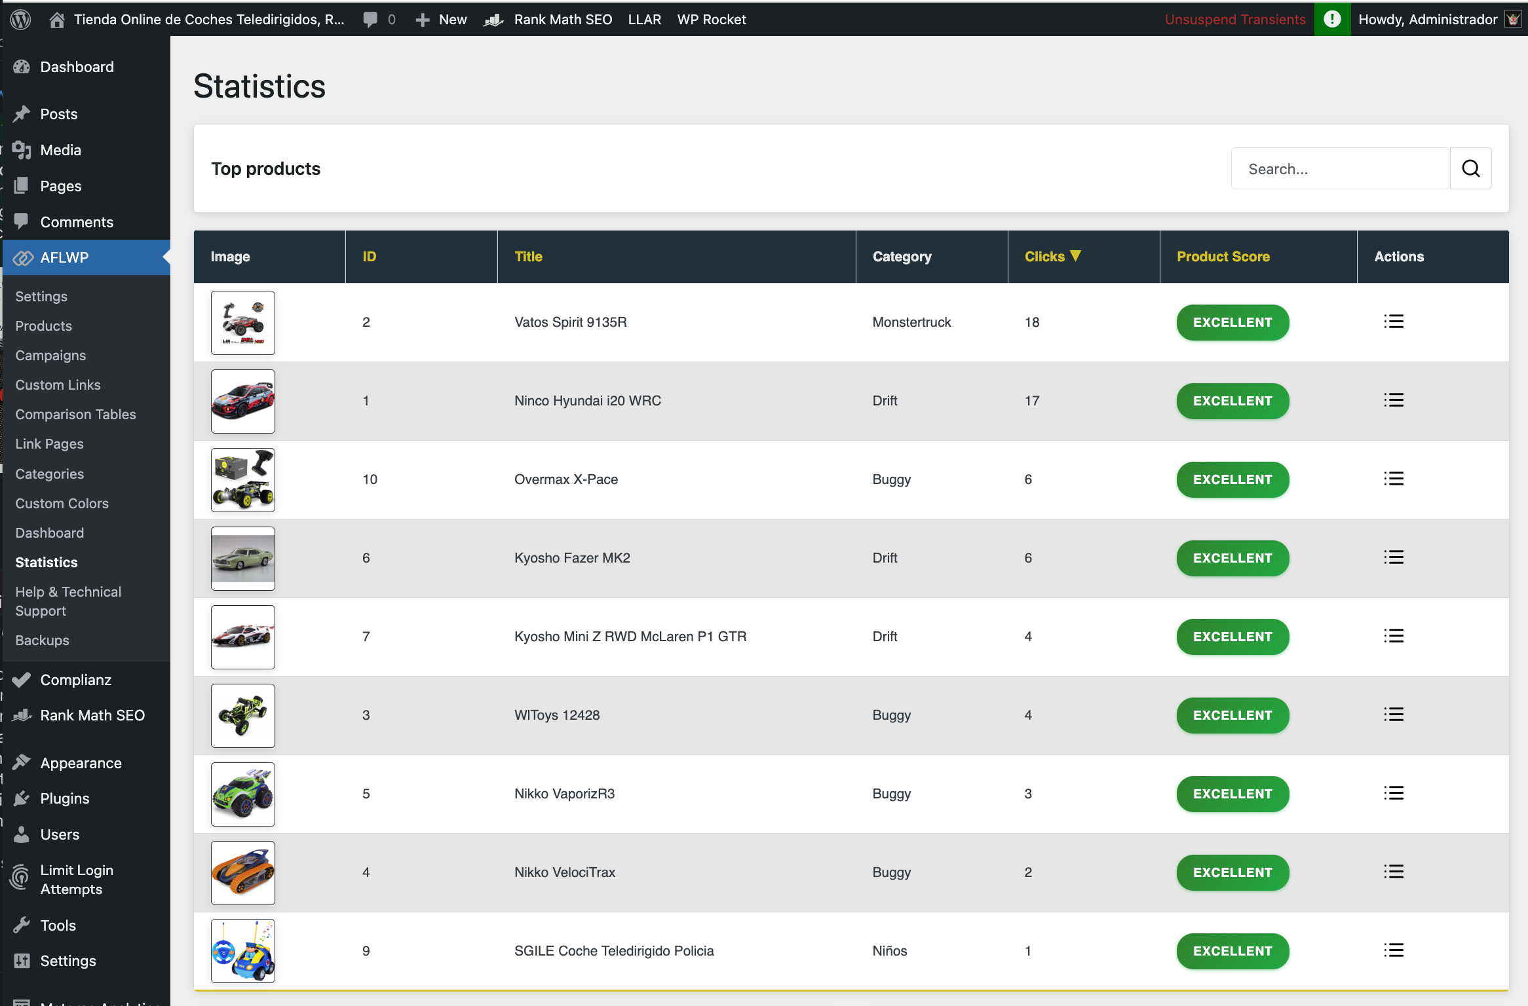Open WP Rocket from the admin bar
This screenshot has width=1528, height=1006.
pos(712,19)
